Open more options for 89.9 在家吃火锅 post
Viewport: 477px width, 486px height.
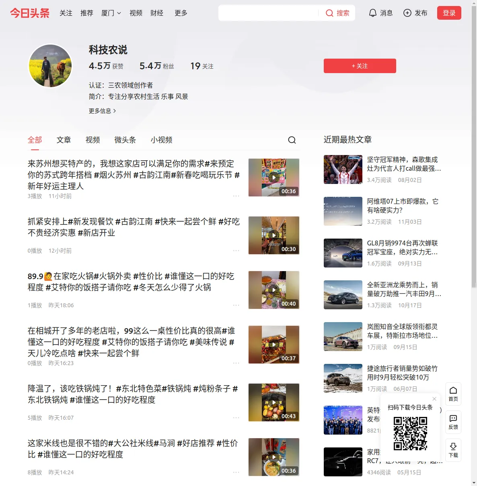(236, 305)
